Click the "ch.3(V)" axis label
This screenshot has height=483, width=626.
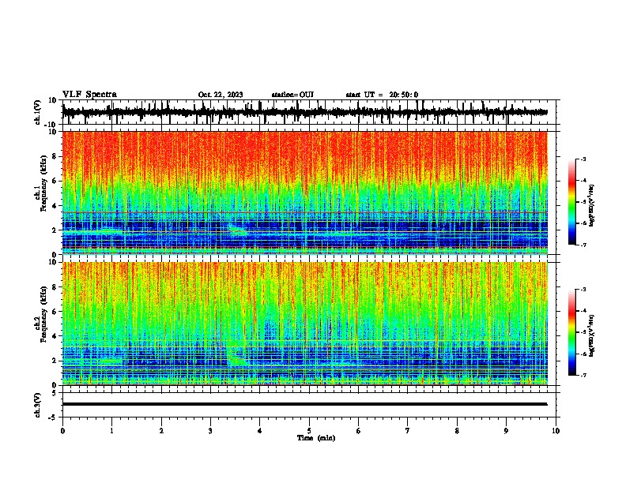tap(38, 405)
